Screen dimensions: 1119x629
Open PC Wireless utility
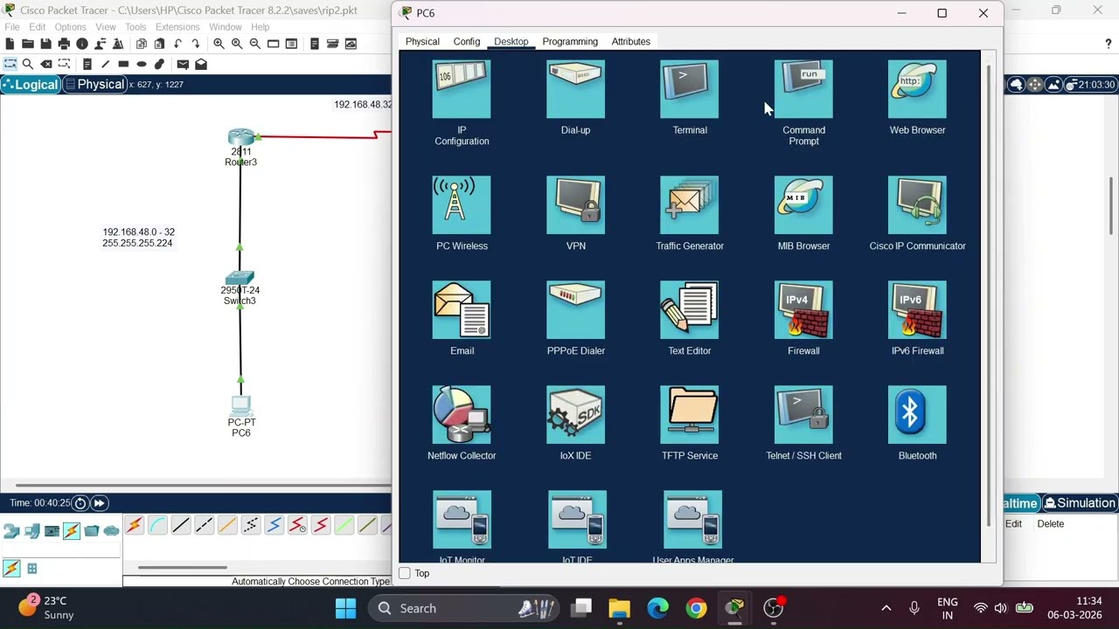coord(462,205)
